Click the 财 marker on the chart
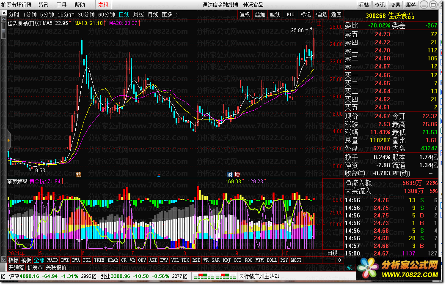This screenshot has width=446, height=285. coord(230,174)
